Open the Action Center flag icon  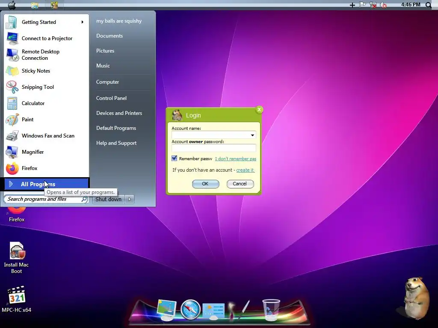(363, 5)
